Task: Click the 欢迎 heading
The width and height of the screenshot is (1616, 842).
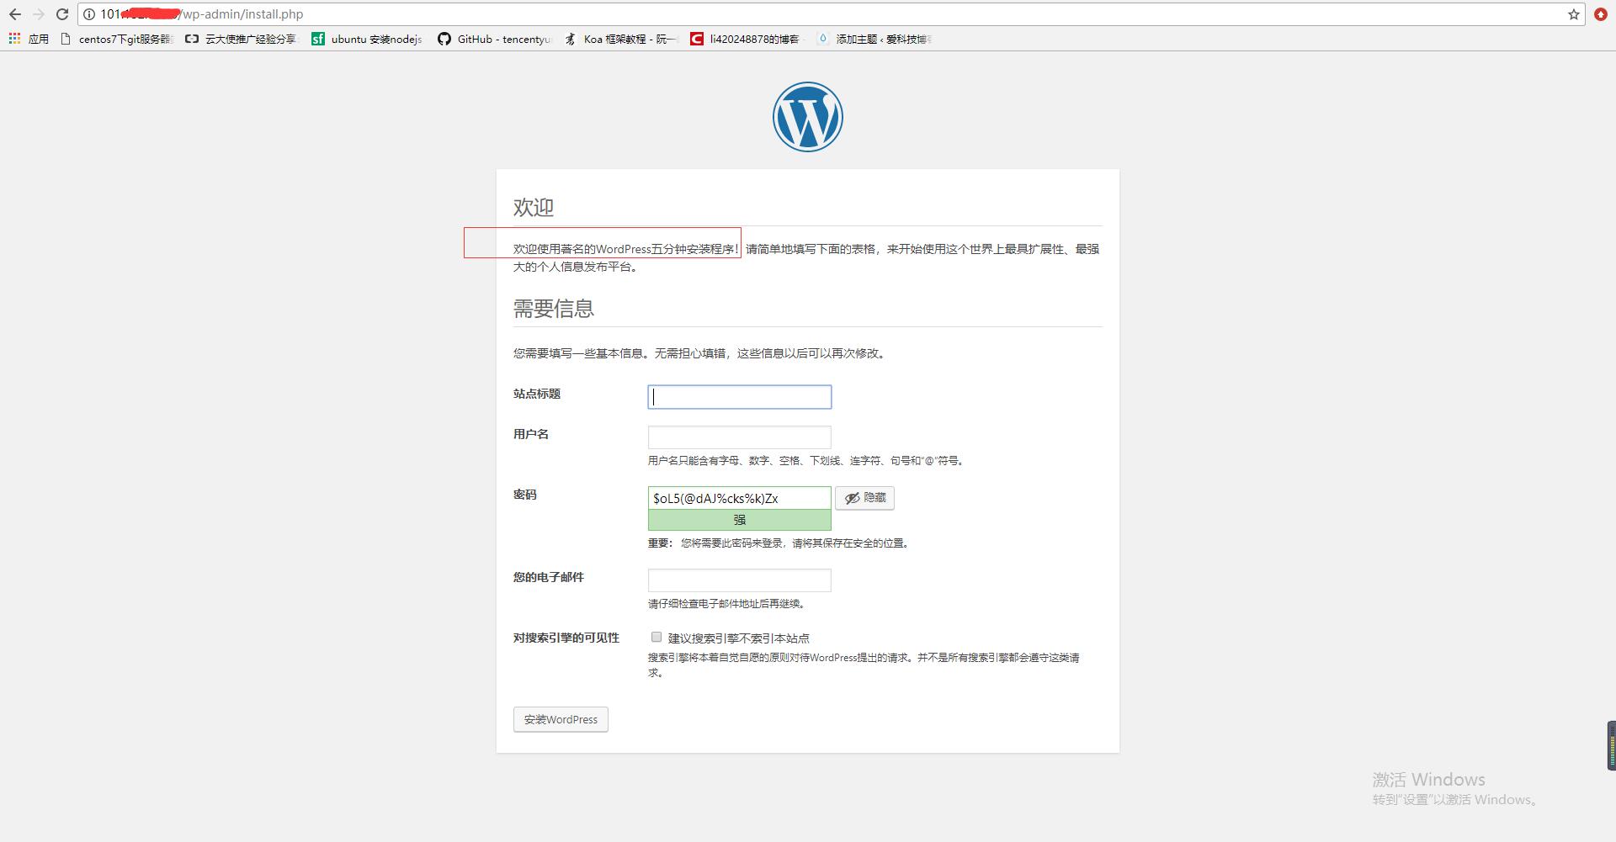Action: click(534, 207)
